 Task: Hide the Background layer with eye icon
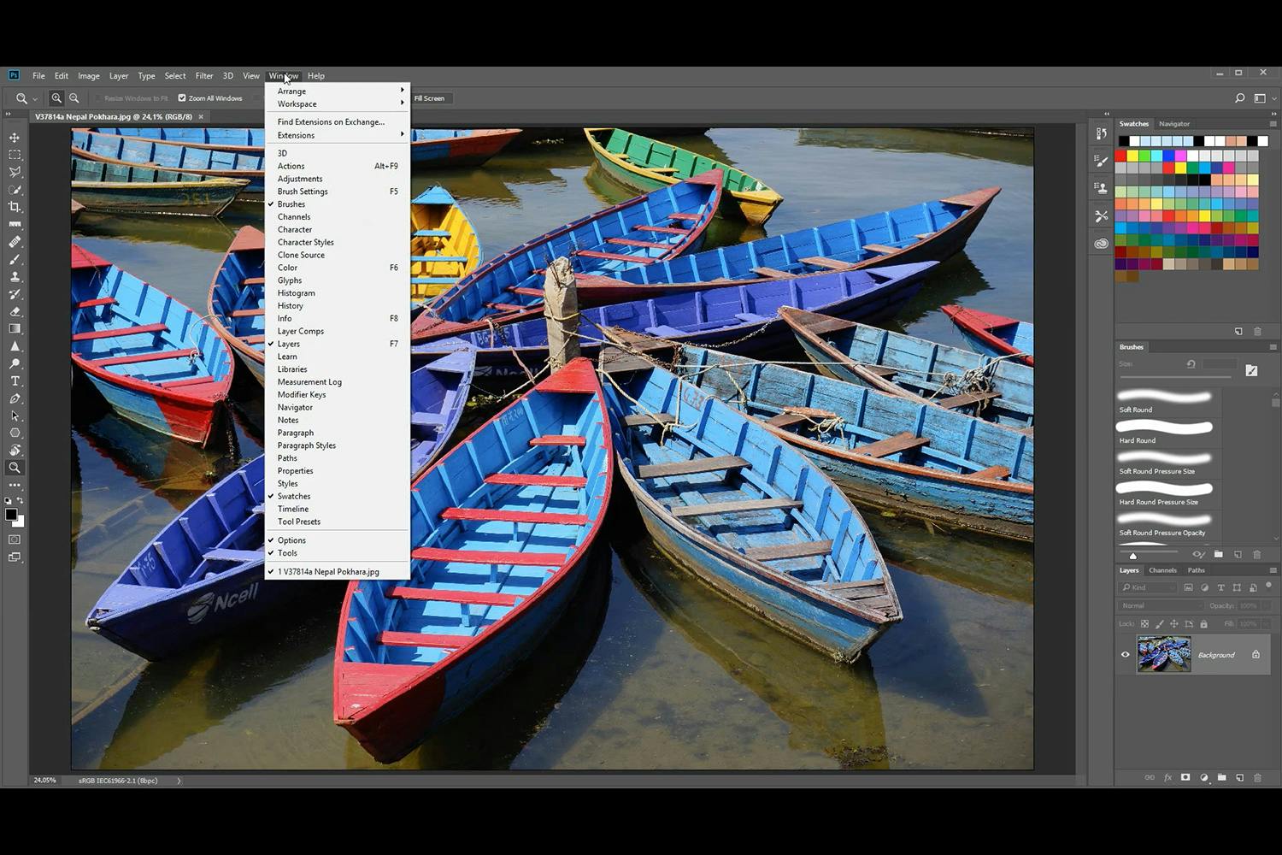(1125, 655)
